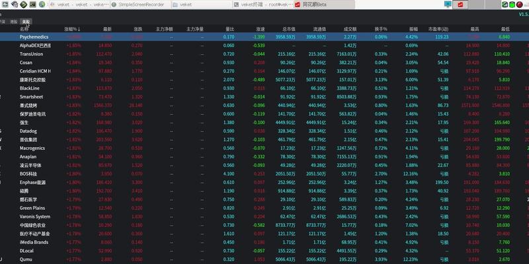Click the 成交额 column header
The width and height of the screenshot is (529, 264).
(350, 29)
